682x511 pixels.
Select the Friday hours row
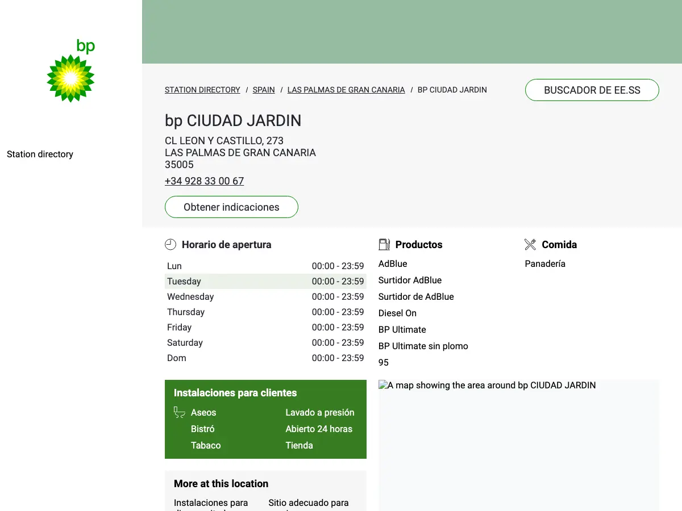click(265, 327)
